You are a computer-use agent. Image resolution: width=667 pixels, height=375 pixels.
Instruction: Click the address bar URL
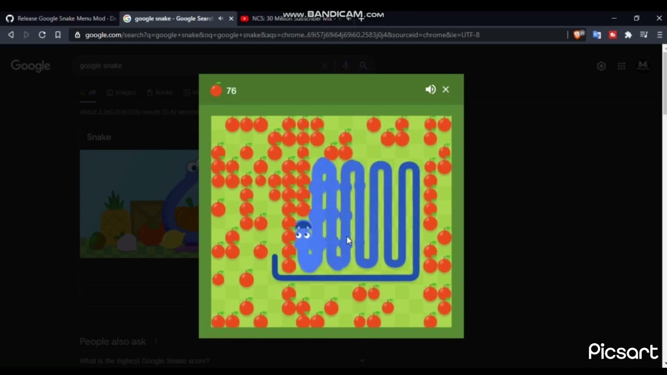[x=282, y=35]
